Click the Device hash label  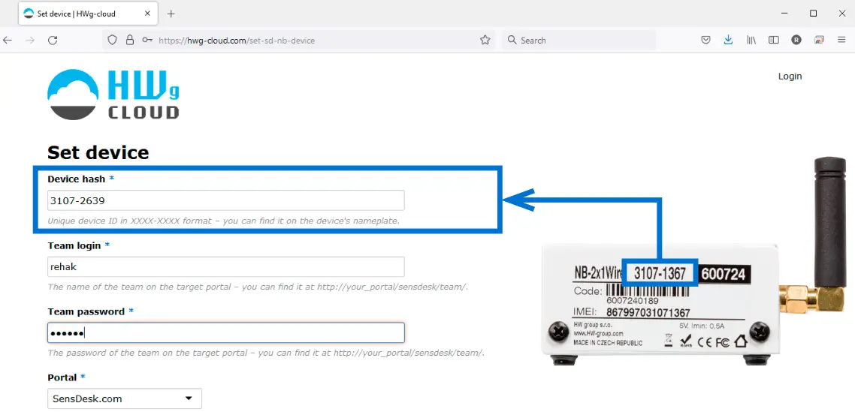click(77, 179)
